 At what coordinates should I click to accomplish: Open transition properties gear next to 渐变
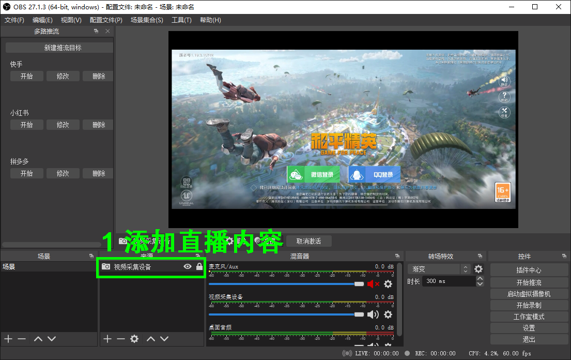(x=479, y=269)
